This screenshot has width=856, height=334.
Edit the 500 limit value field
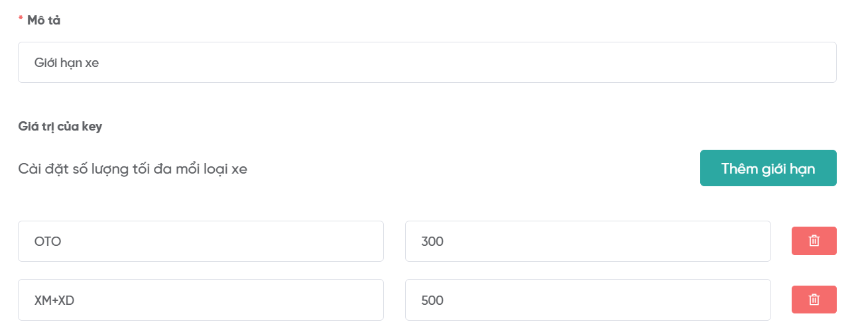(587, 300)
